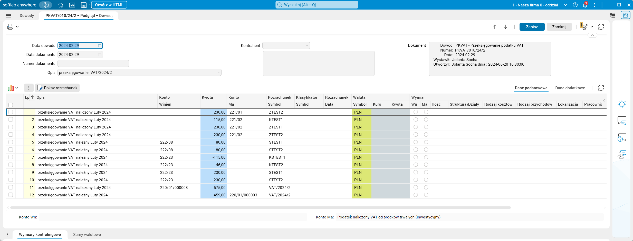Open the hamburger menu icon
Viewport: 633px width, 241px height.
pos(8,16)
